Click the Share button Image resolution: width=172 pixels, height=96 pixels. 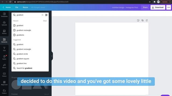tap(145, 7)
